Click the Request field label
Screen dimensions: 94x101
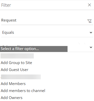[9, 20]
